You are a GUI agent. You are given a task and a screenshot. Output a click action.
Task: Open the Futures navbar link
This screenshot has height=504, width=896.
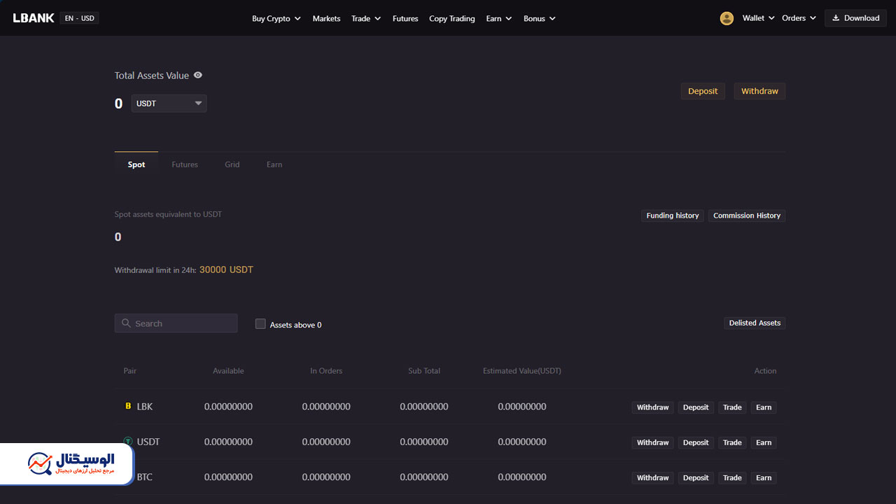pos(405,18)
